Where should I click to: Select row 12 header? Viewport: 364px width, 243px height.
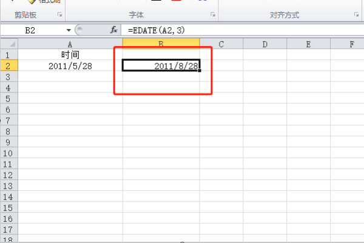coord(9,174)
